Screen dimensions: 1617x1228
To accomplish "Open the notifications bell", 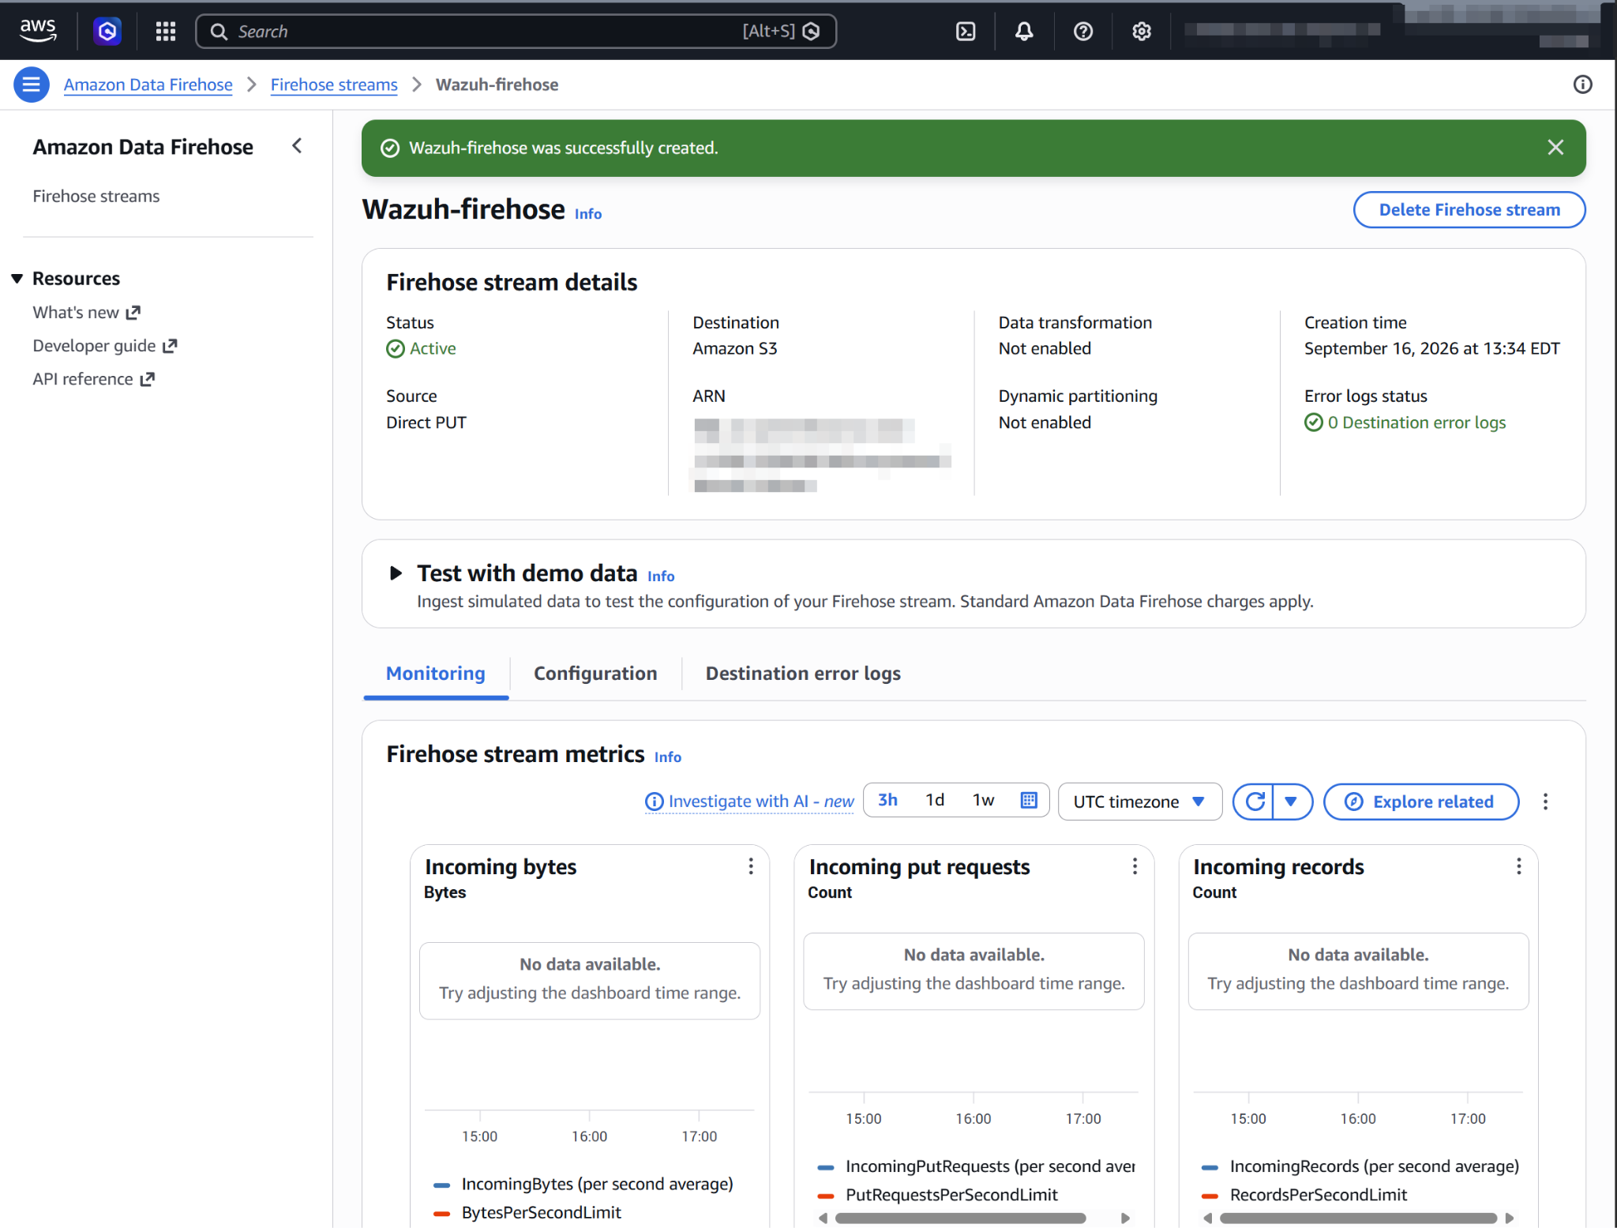I will click(x=1024, y=31).
